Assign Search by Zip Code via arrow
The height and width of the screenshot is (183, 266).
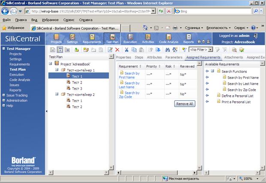(x=207, y=90)
